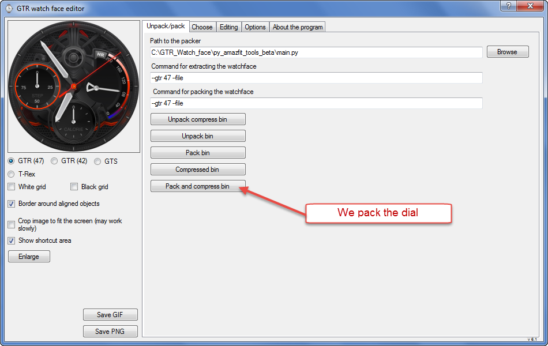Image resolution: width=548 pixels, height=346 pixels.
Task: Click the GTR watch face editor title icon
Action: click(9, 9)
